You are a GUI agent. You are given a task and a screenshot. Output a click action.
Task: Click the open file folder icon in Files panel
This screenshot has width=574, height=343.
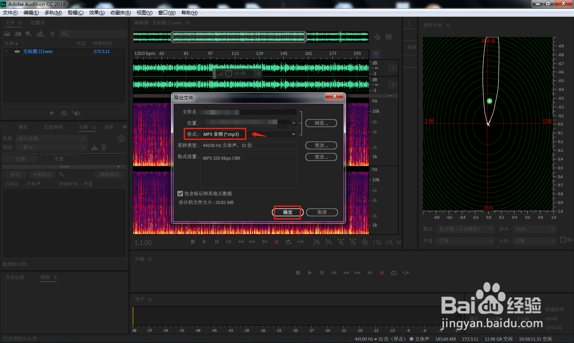coord(7,34)
